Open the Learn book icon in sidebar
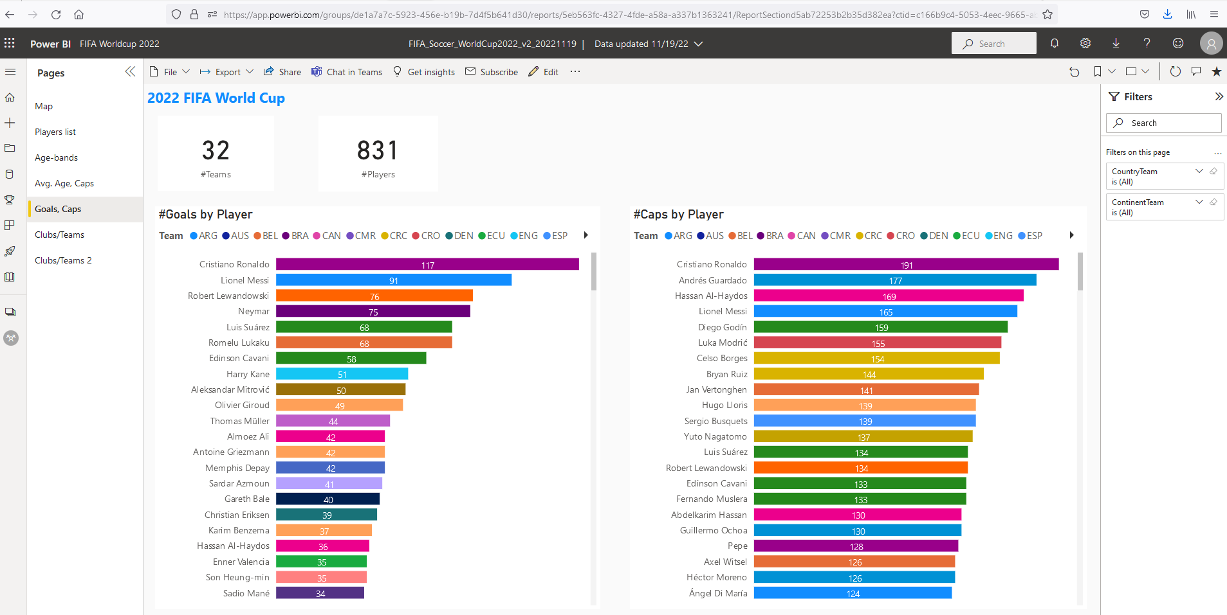 (x=10, y=277)
